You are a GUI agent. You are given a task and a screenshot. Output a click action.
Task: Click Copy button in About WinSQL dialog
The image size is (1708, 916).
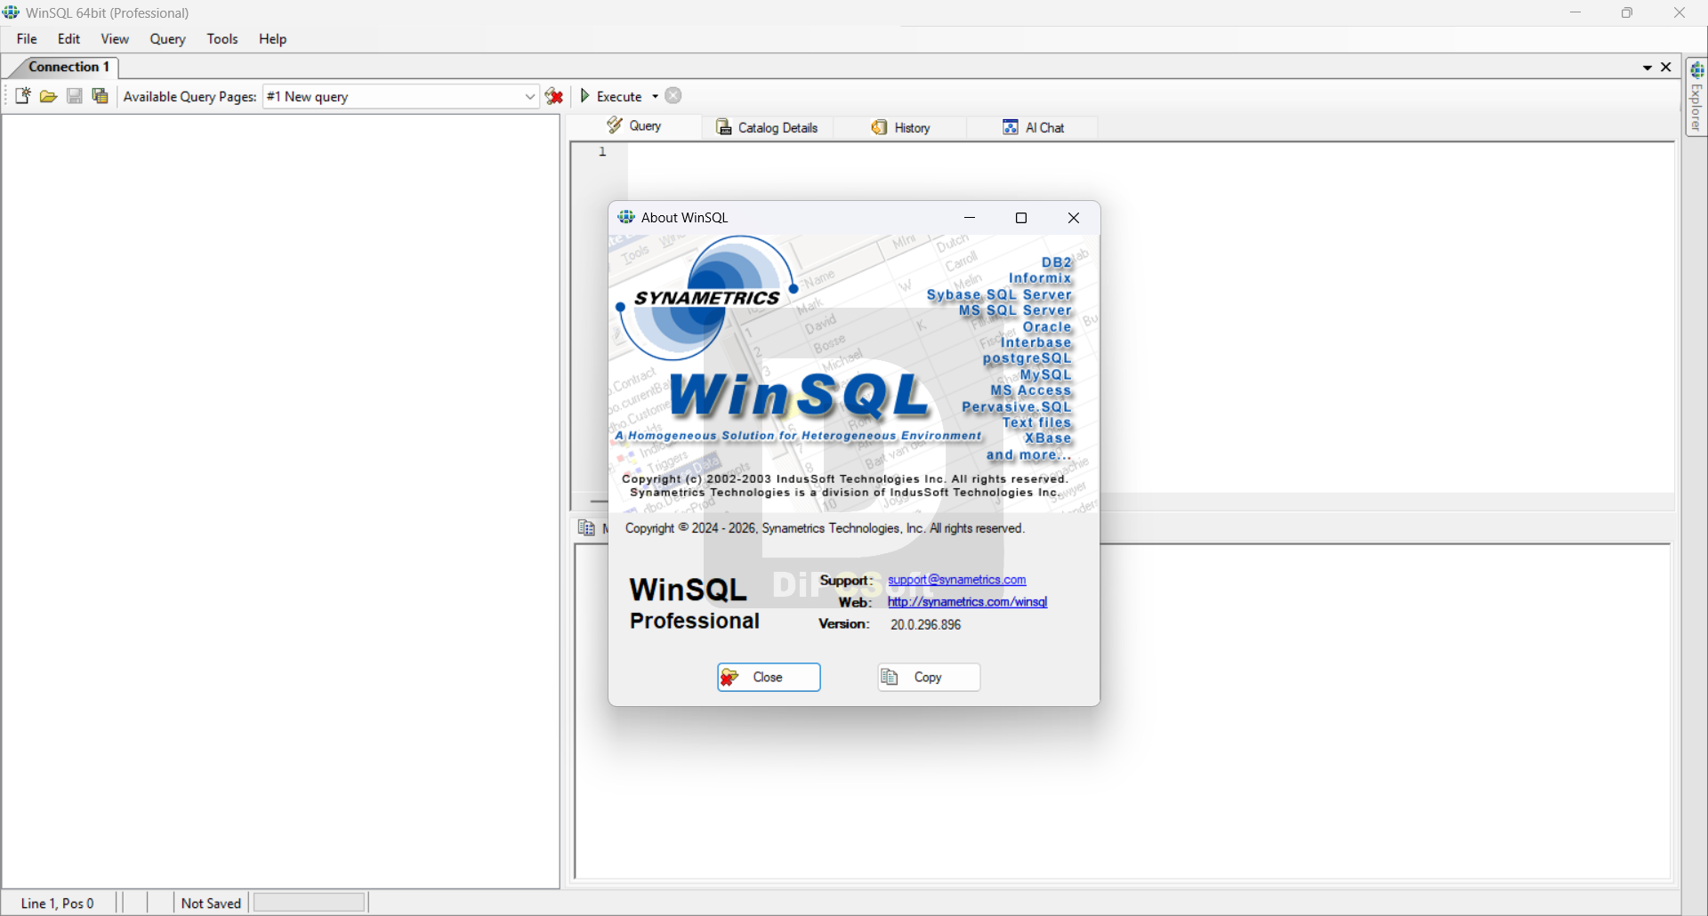929,677
